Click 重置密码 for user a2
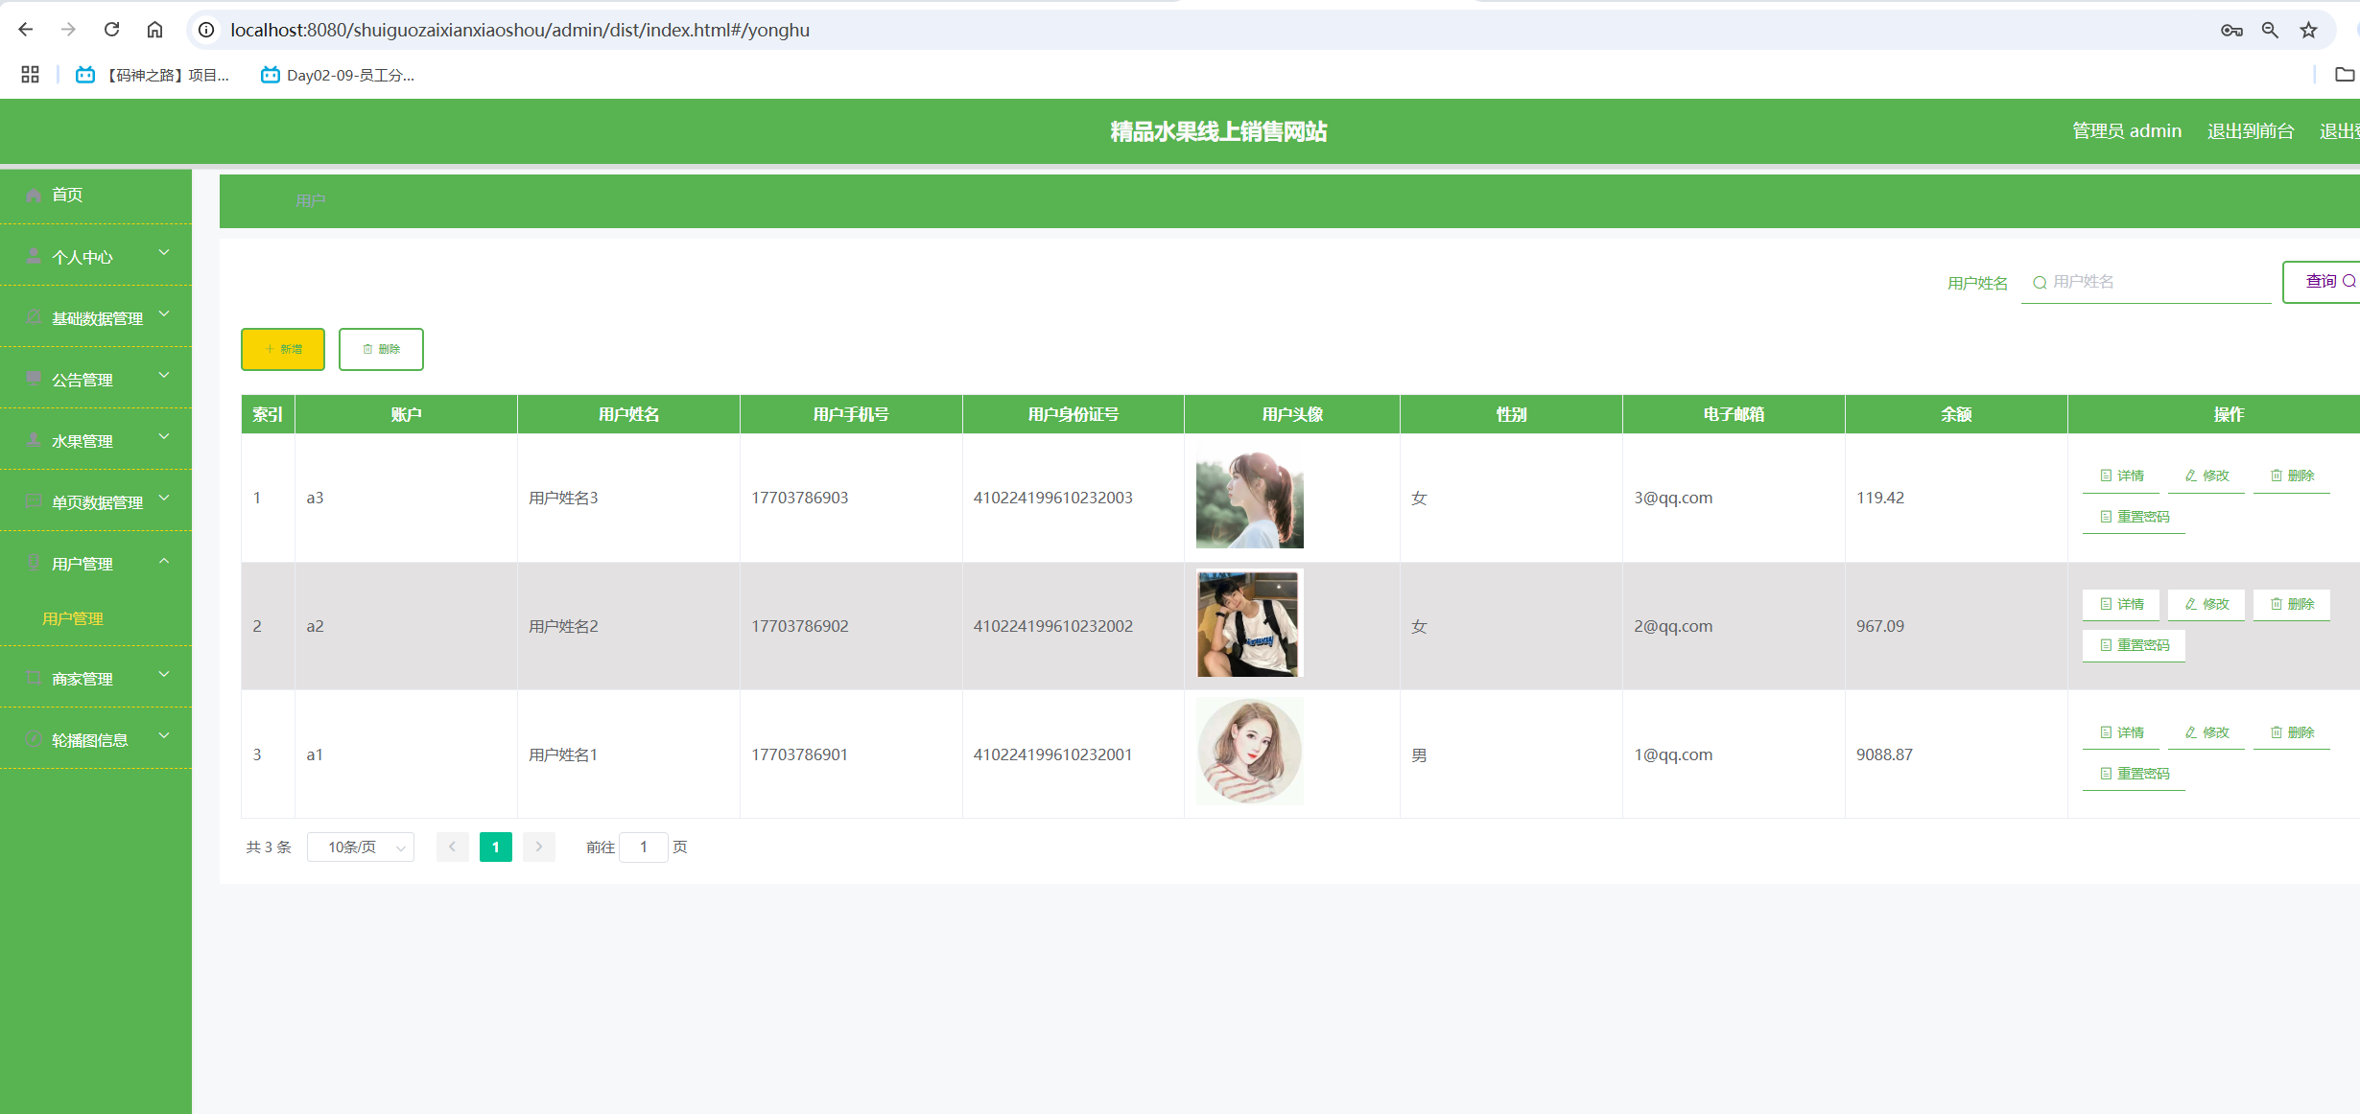 2135,645
